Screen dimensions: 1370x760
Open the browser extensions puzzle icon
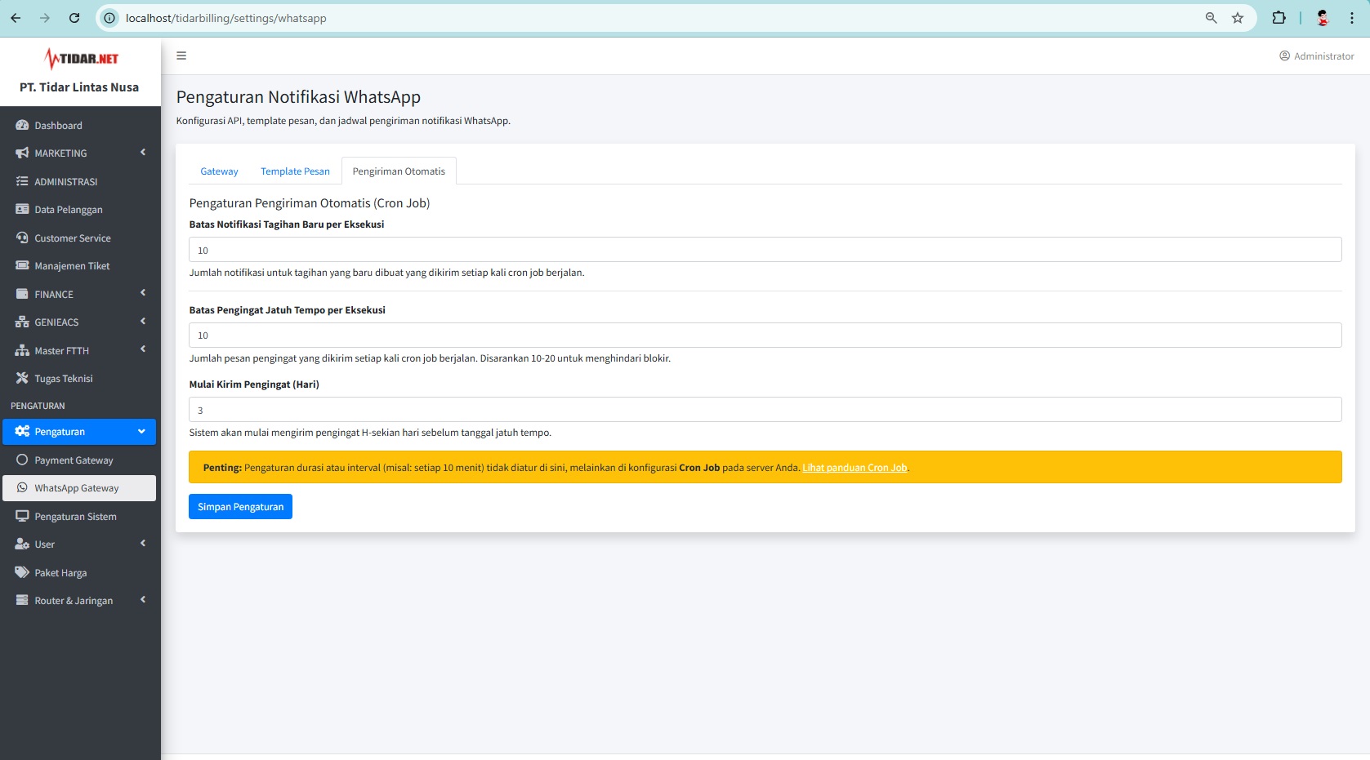click(x=1279, y=18)
